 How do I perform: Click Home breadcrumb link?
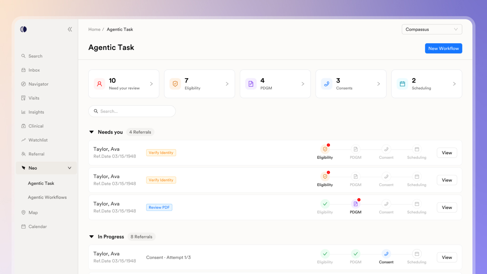94,30
